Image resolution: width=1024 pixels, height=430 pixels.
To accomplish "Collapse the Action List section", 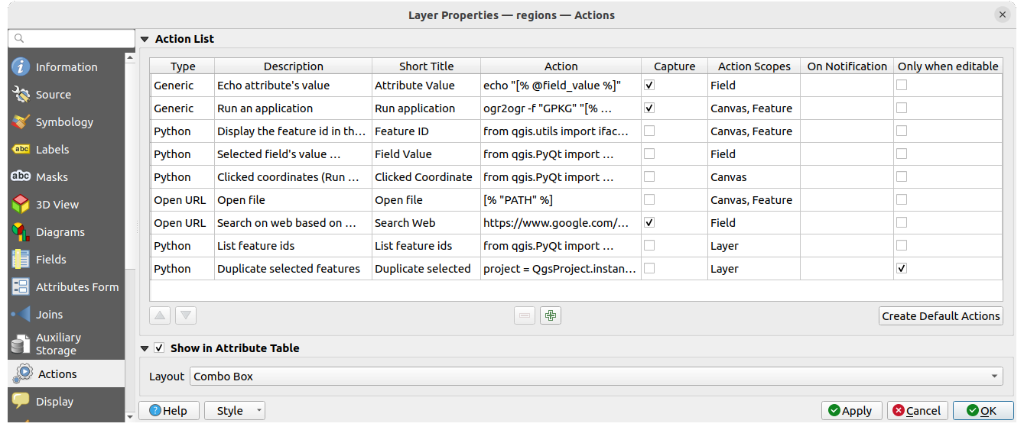I will [145, 39].
